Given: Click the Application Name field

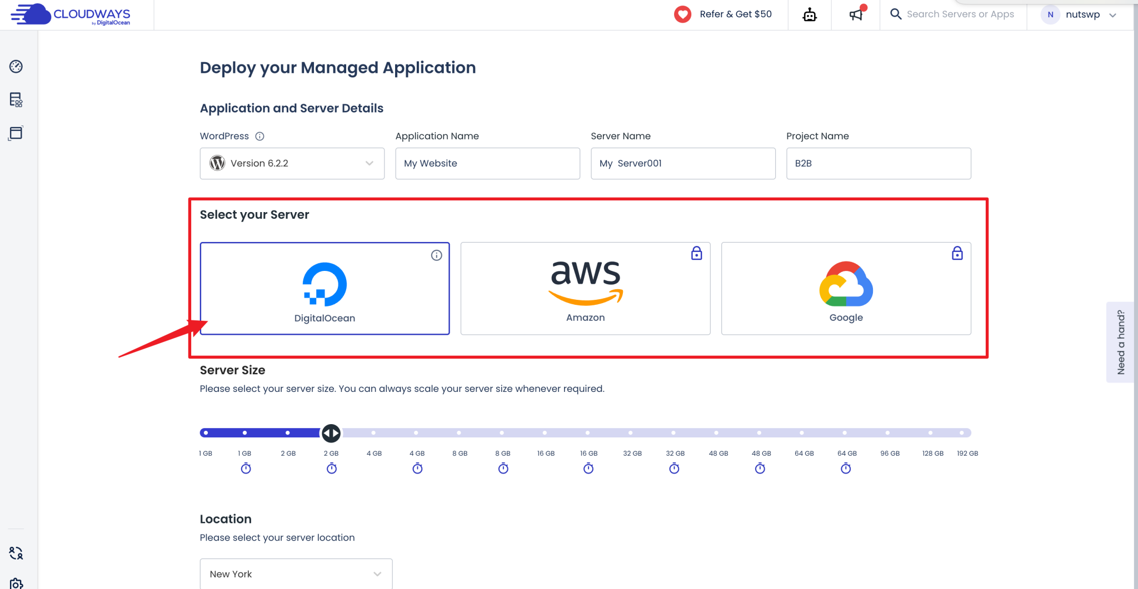Looking at the screenshot, I should (487, 163).
